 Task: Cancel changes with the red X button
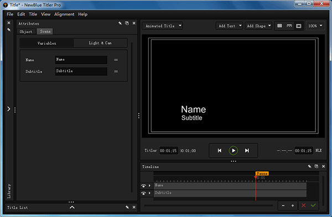(303, 205)
